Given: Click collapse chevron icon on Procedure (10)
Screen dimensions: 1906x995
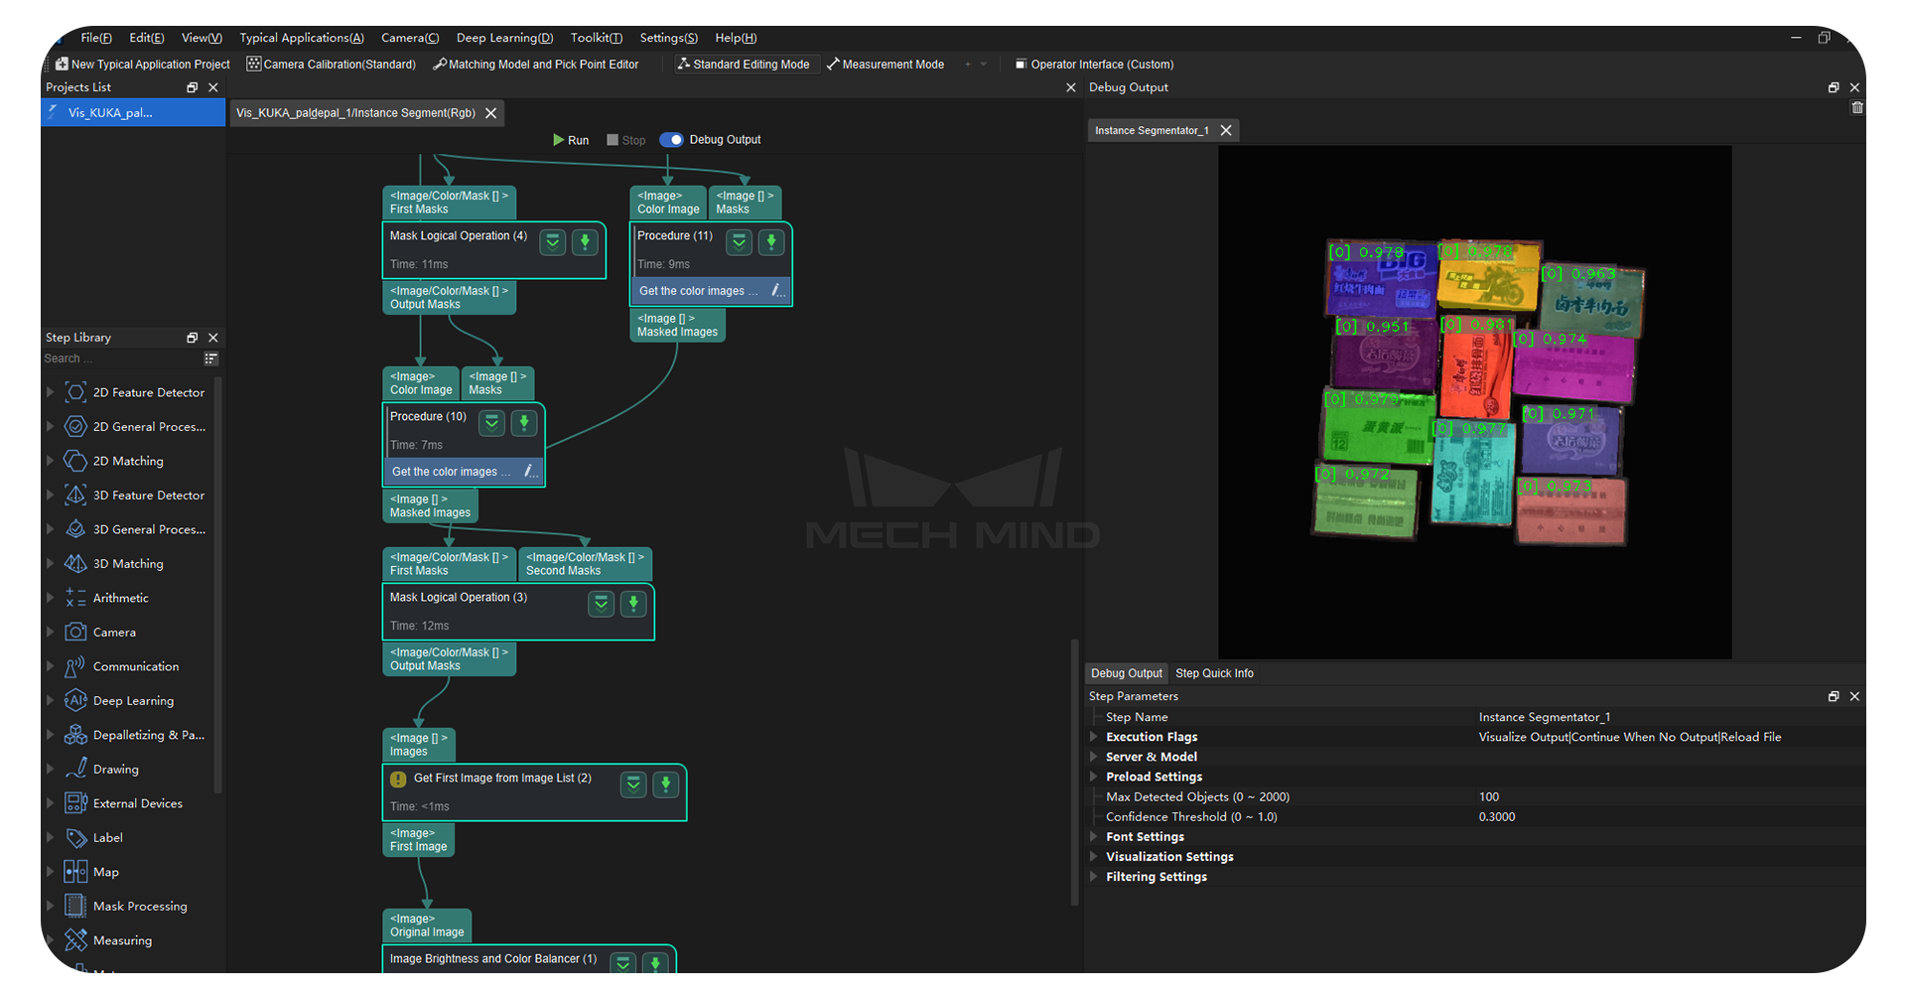Looking at the screenshot, I should click(491, 422).
